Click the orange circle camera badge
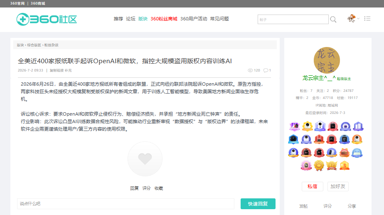This screenshot has height=215, width=384. click(357, 139)
